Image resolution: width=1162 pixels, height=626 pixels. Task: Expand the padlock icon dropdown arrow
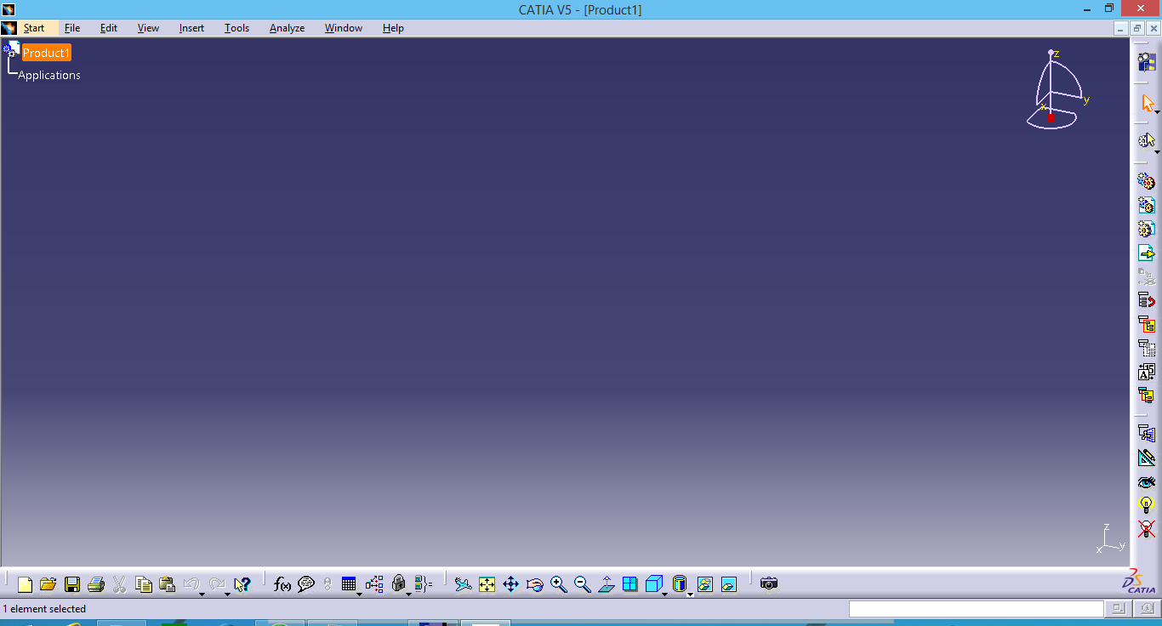408,594
